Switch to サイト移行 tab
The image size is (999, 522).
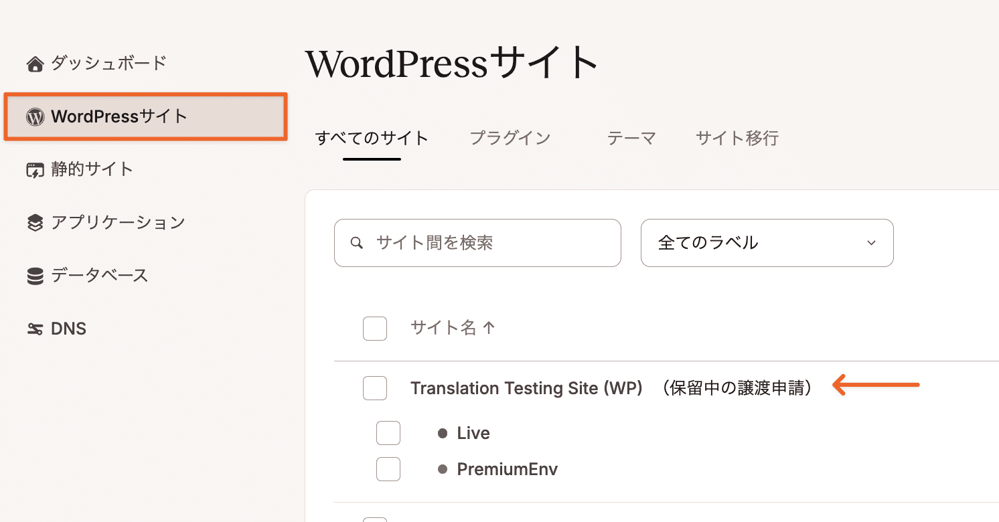737,139
